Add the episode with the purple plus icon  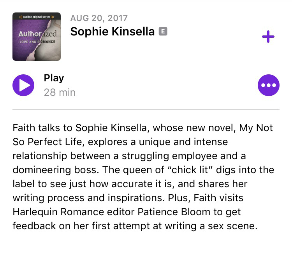pos(268,37)
